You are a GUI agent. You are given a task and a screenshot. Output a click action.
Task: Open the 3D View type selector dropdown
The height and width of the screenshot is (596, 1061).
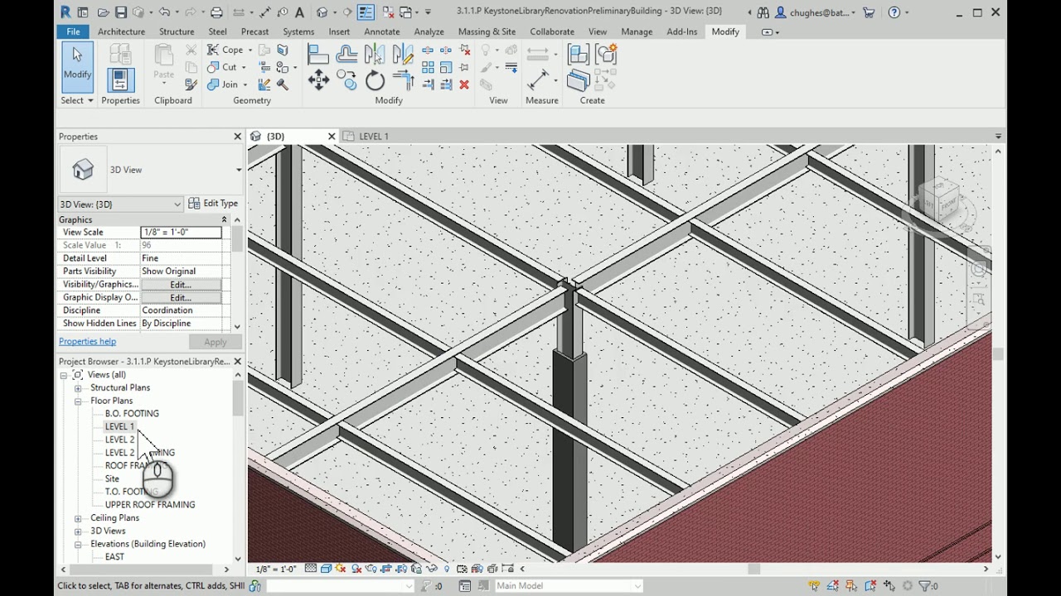pyautogui.click(x=239, y=170)
